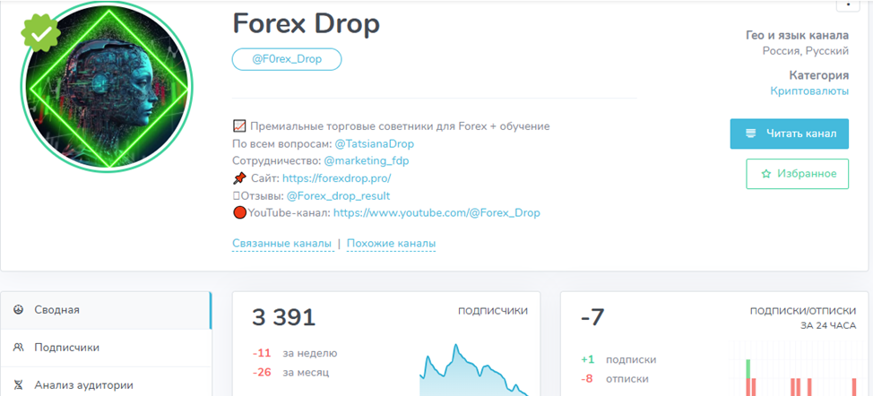Click the 3 391 subscriber count

click(x=284, y=317)
